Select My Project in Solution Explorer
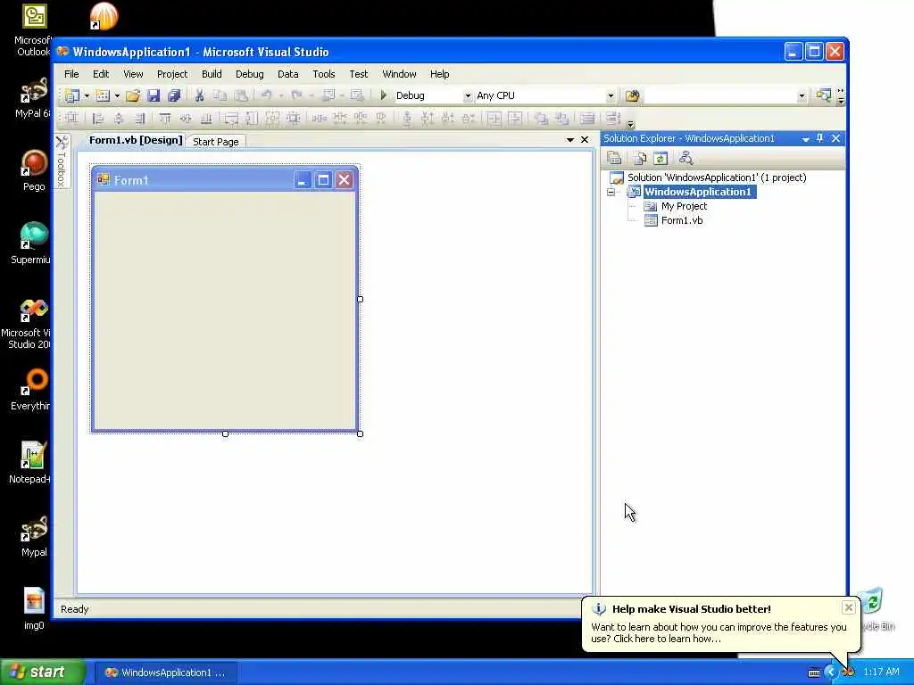This screenshot has width=914, height=685. coord(684,206)
